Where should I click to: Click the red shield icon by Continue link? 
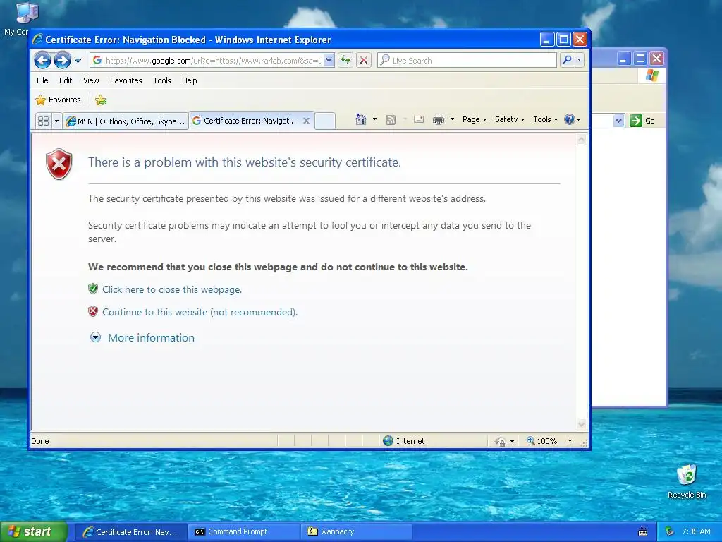coord(93,311)
